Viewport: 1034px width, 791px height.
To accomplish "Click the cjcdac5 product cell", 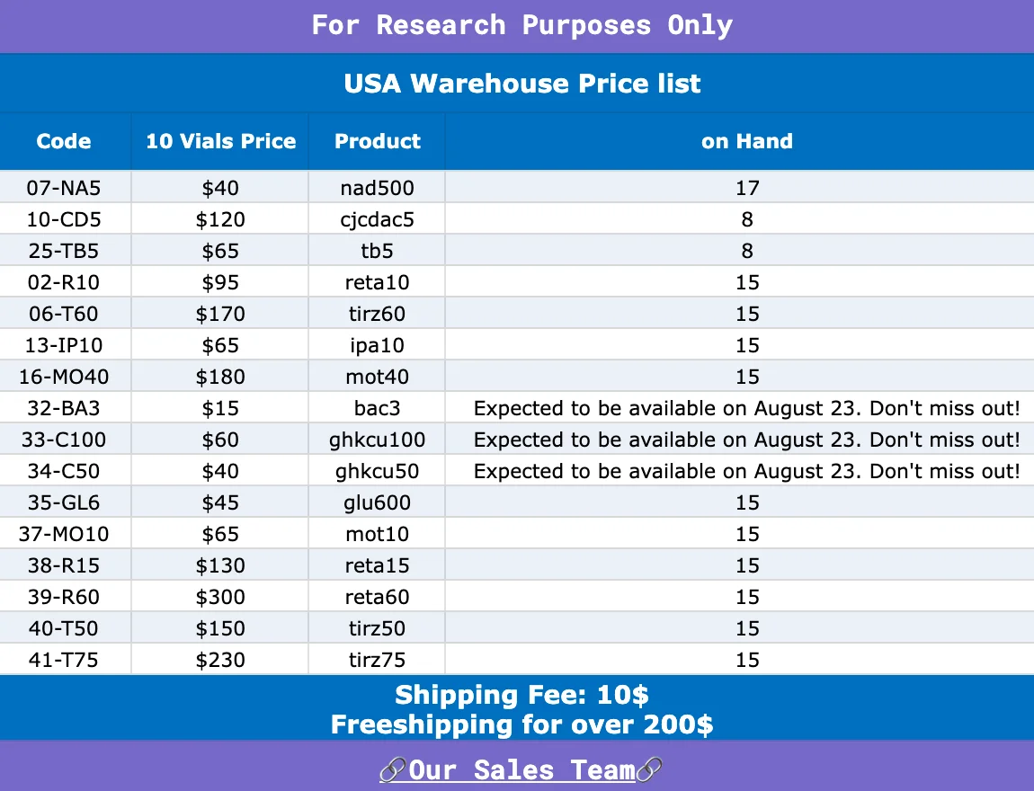I will [x=378, y=219].
